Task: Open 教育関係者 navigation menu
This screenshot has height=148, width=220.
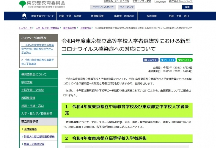Action: coord(97,16)
